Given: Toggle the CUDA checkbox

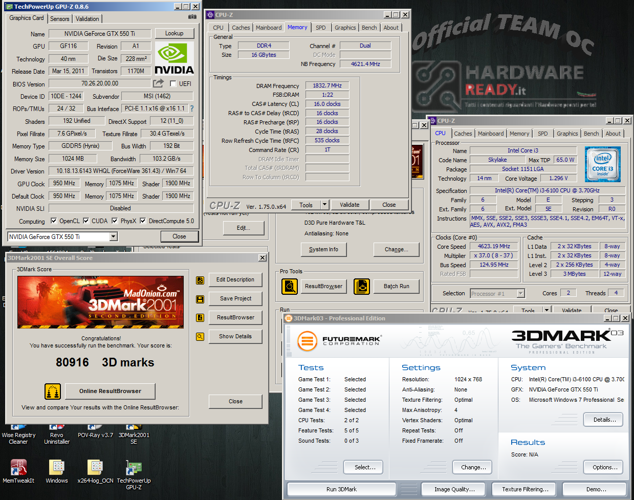Looking at the screenshot, I should tap(86, 221).
